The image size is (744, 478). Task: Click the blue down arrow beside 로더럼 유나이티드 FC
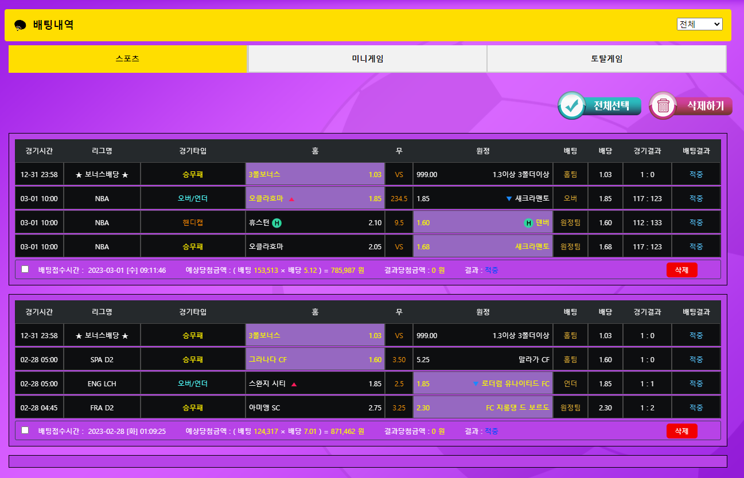coord(476,384)
